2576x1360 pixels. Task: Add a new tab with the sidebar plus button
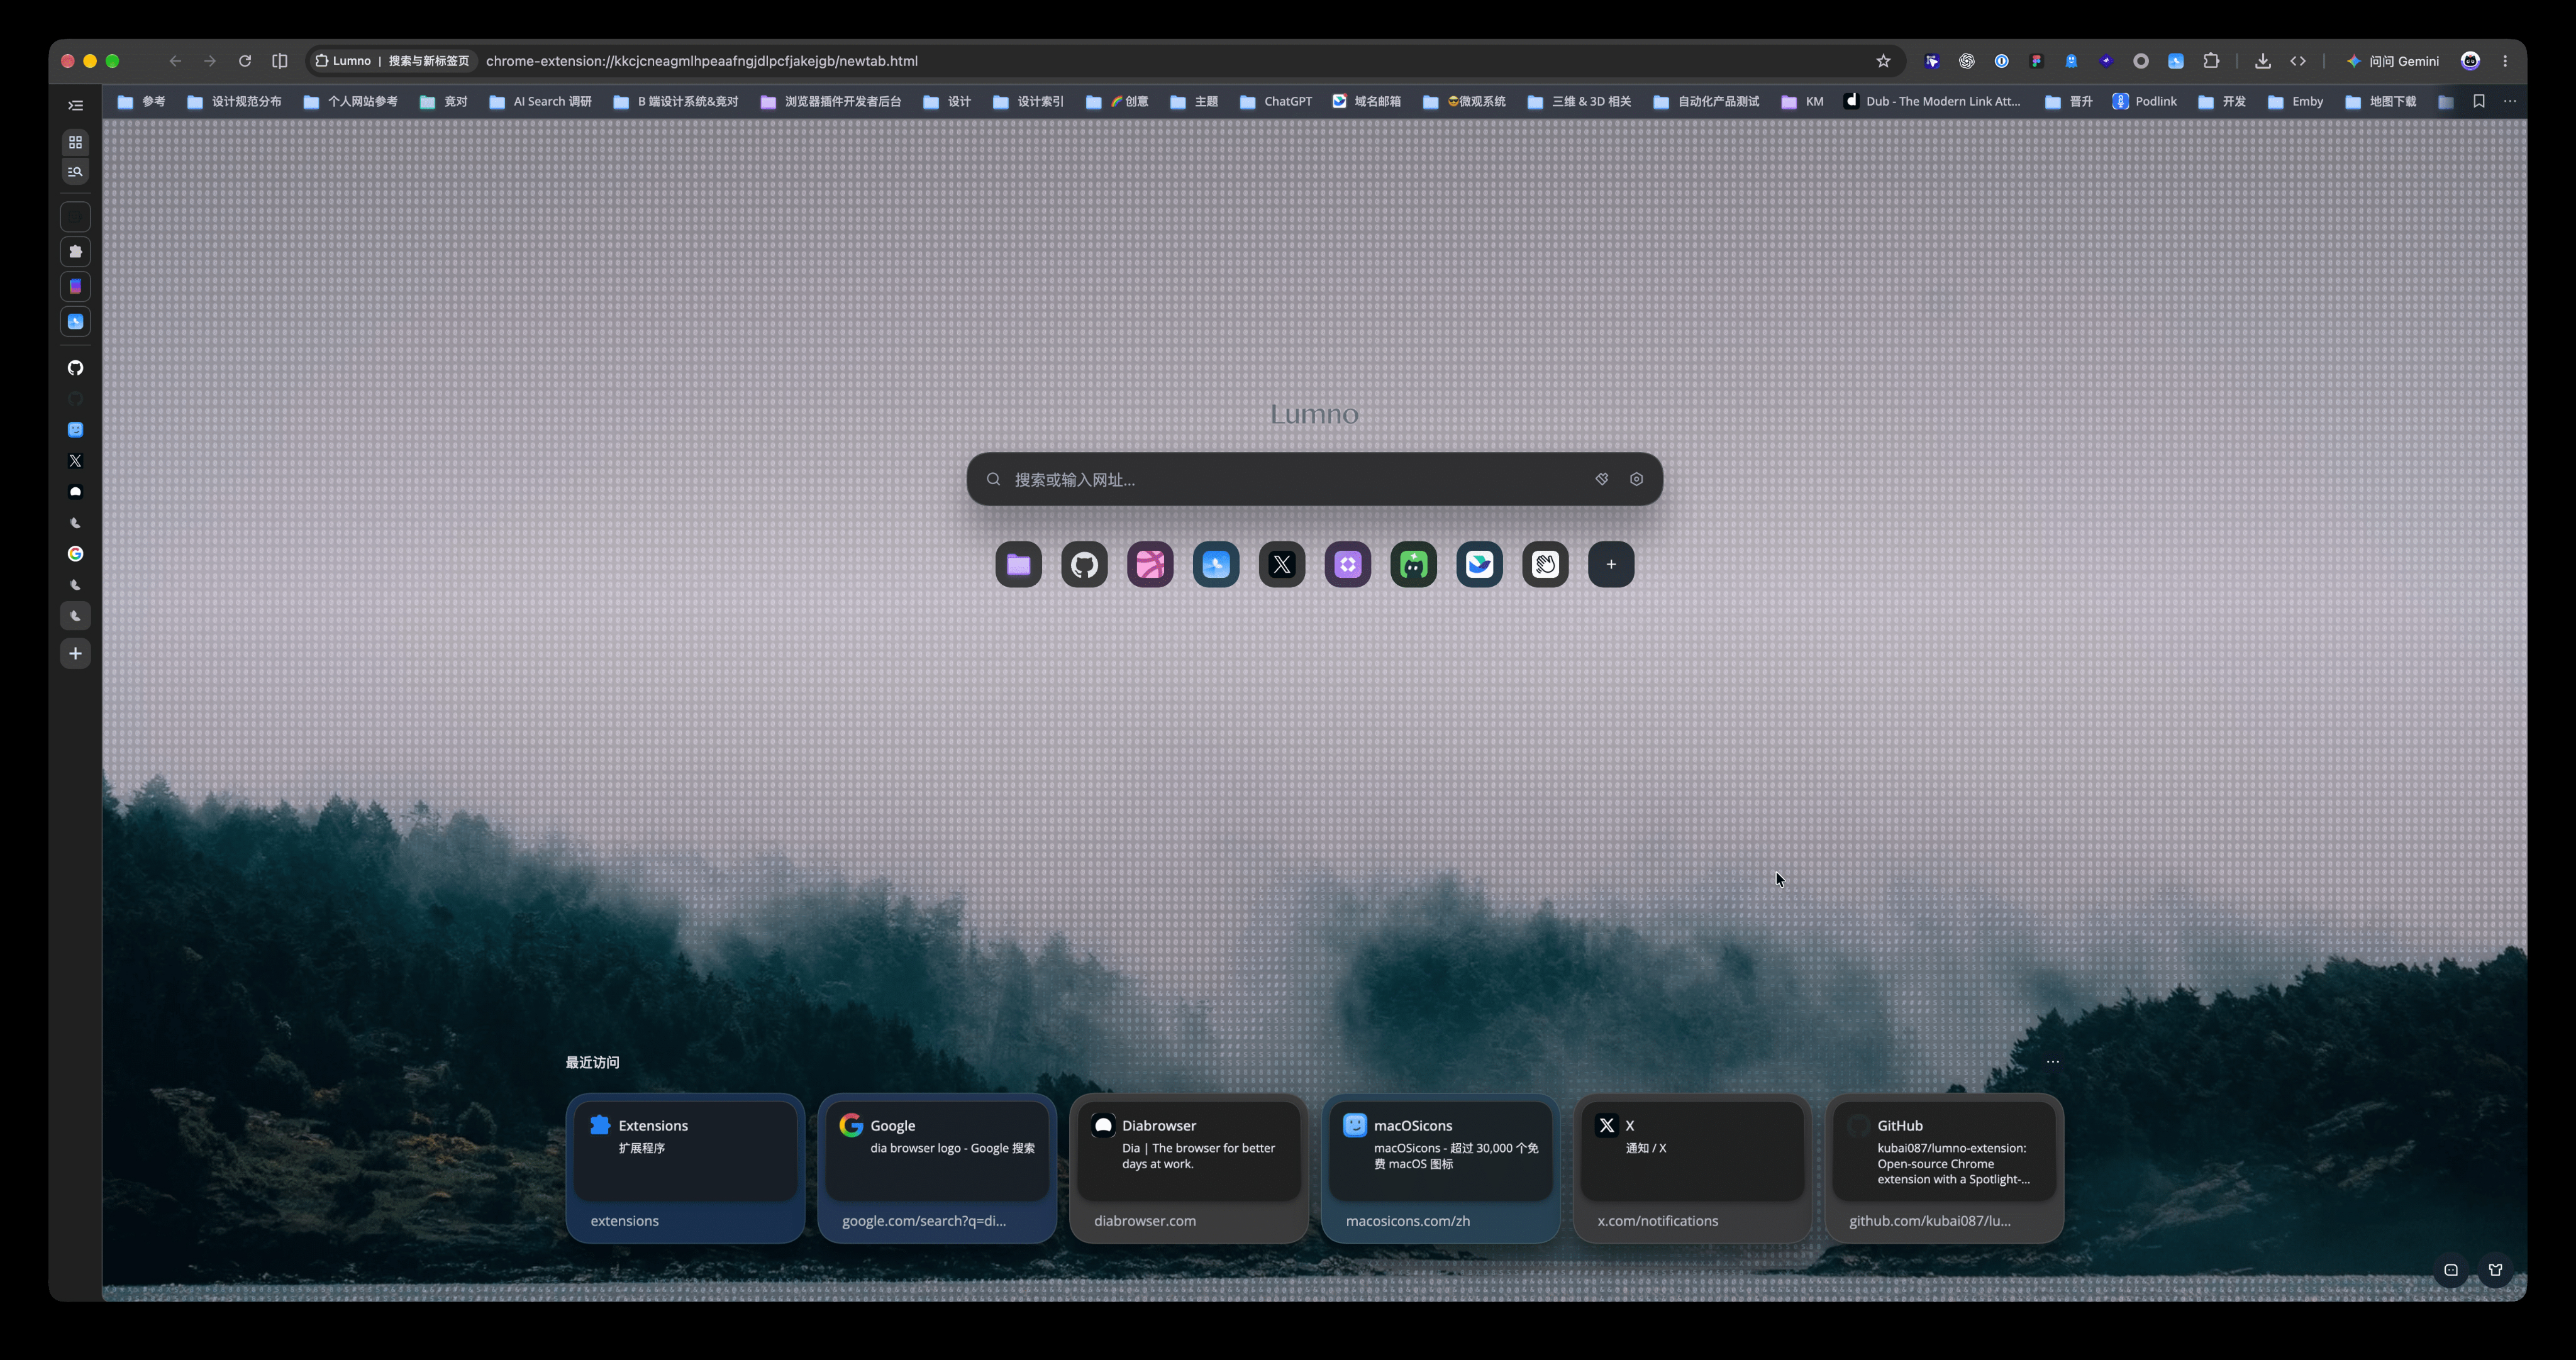(75, 654)
